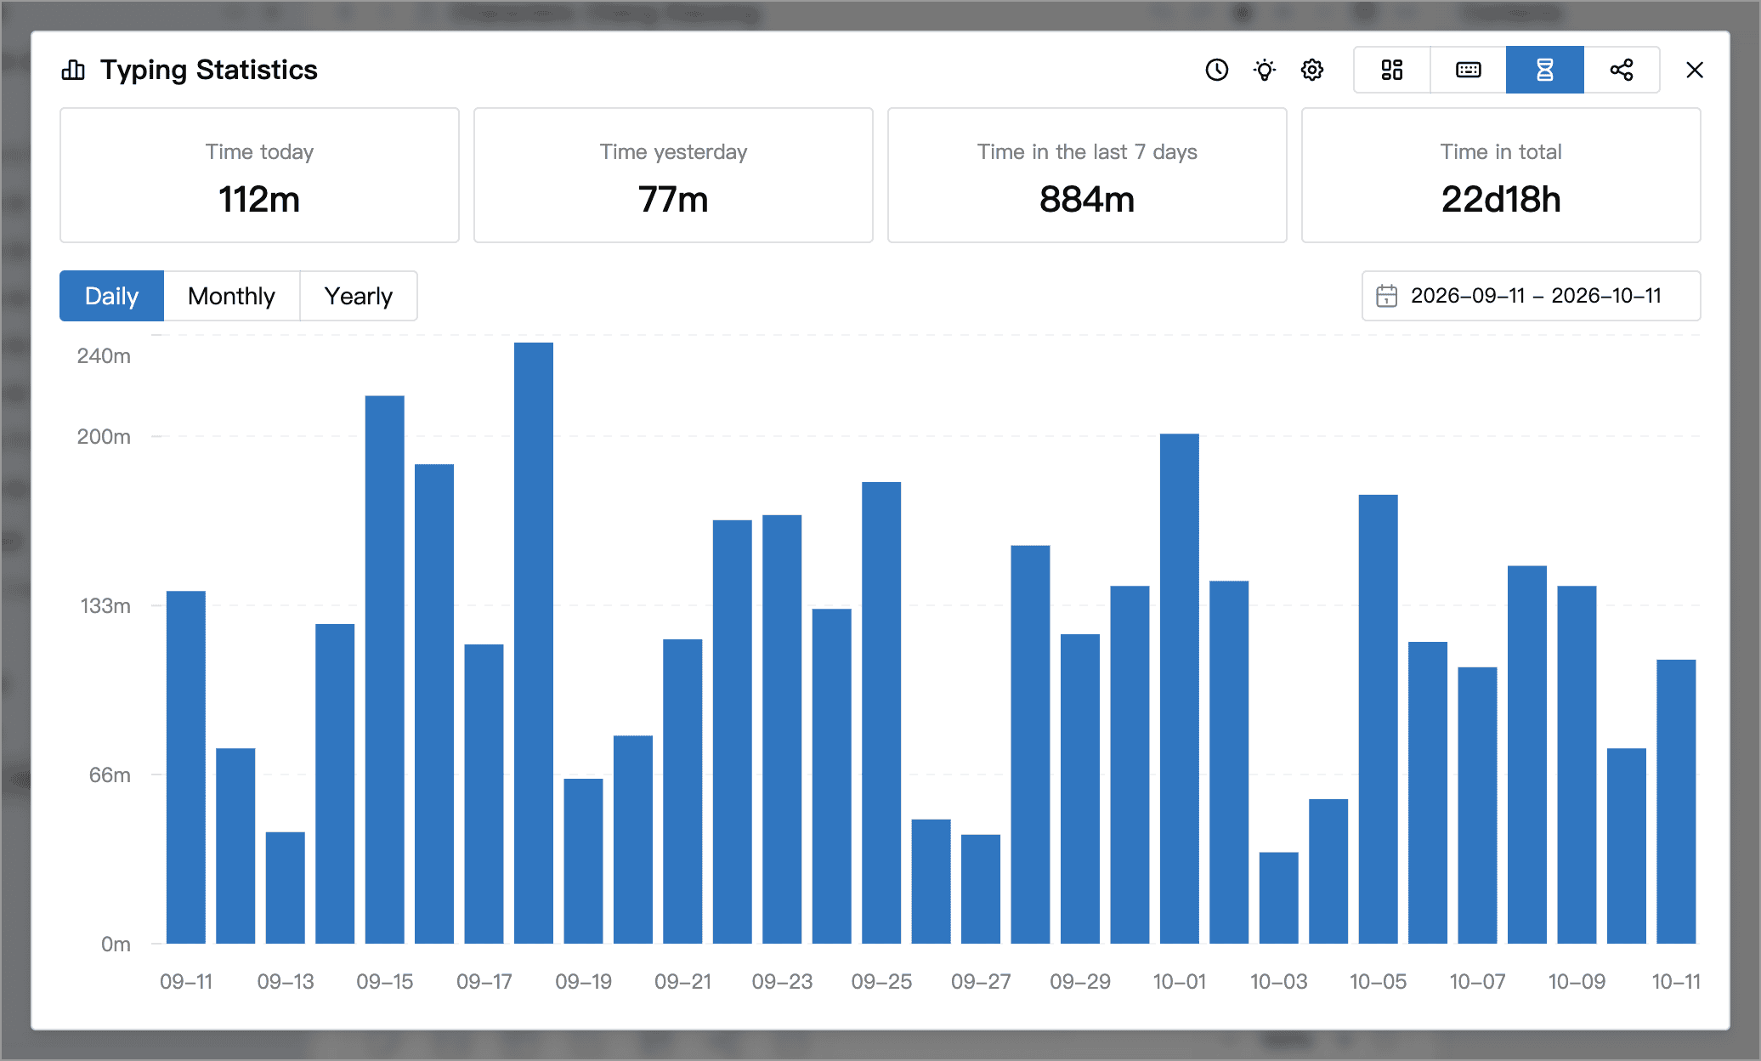The width and height of the screenshot is (1761, 1061).
Task: Click the "240m" y-axis label
Action: (104, 355)
